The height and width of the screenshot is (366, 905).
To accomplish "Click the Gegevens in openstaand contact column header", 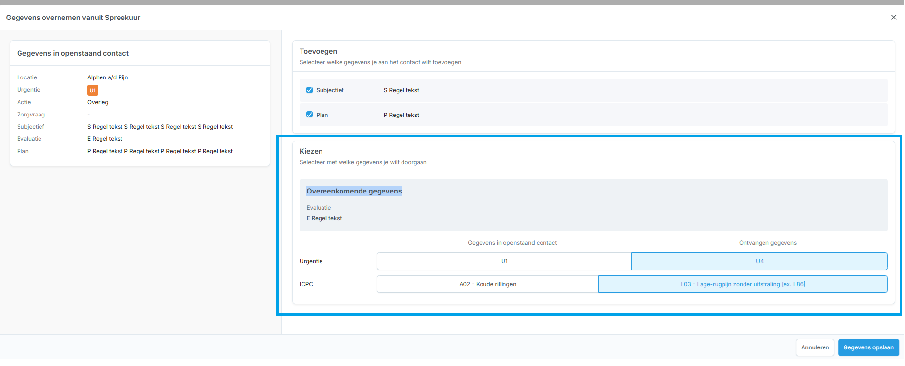I will [x=512, y=243].
